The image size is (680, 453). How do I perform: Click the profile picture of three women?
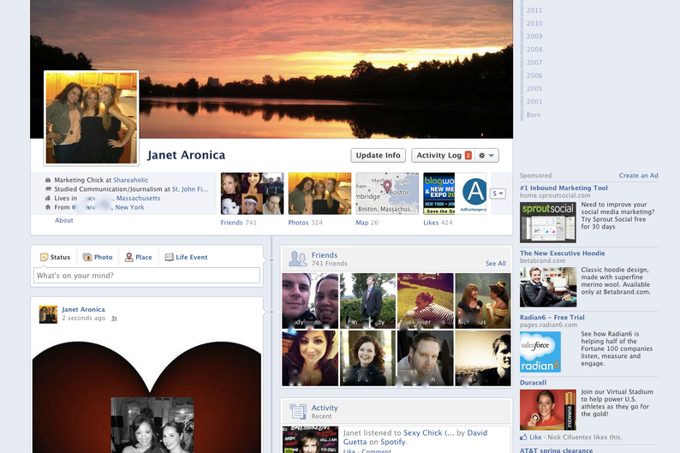pos(92,118)
